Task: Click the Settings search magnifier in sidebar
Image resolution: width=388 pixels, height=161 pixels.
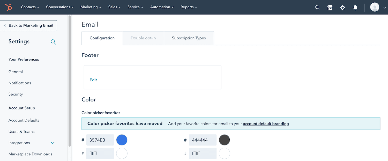Action: [53, 42]
